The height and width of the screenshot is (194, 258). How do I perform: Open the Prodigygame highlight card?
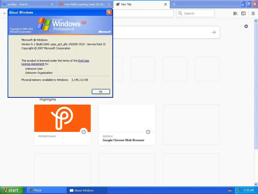62,125
